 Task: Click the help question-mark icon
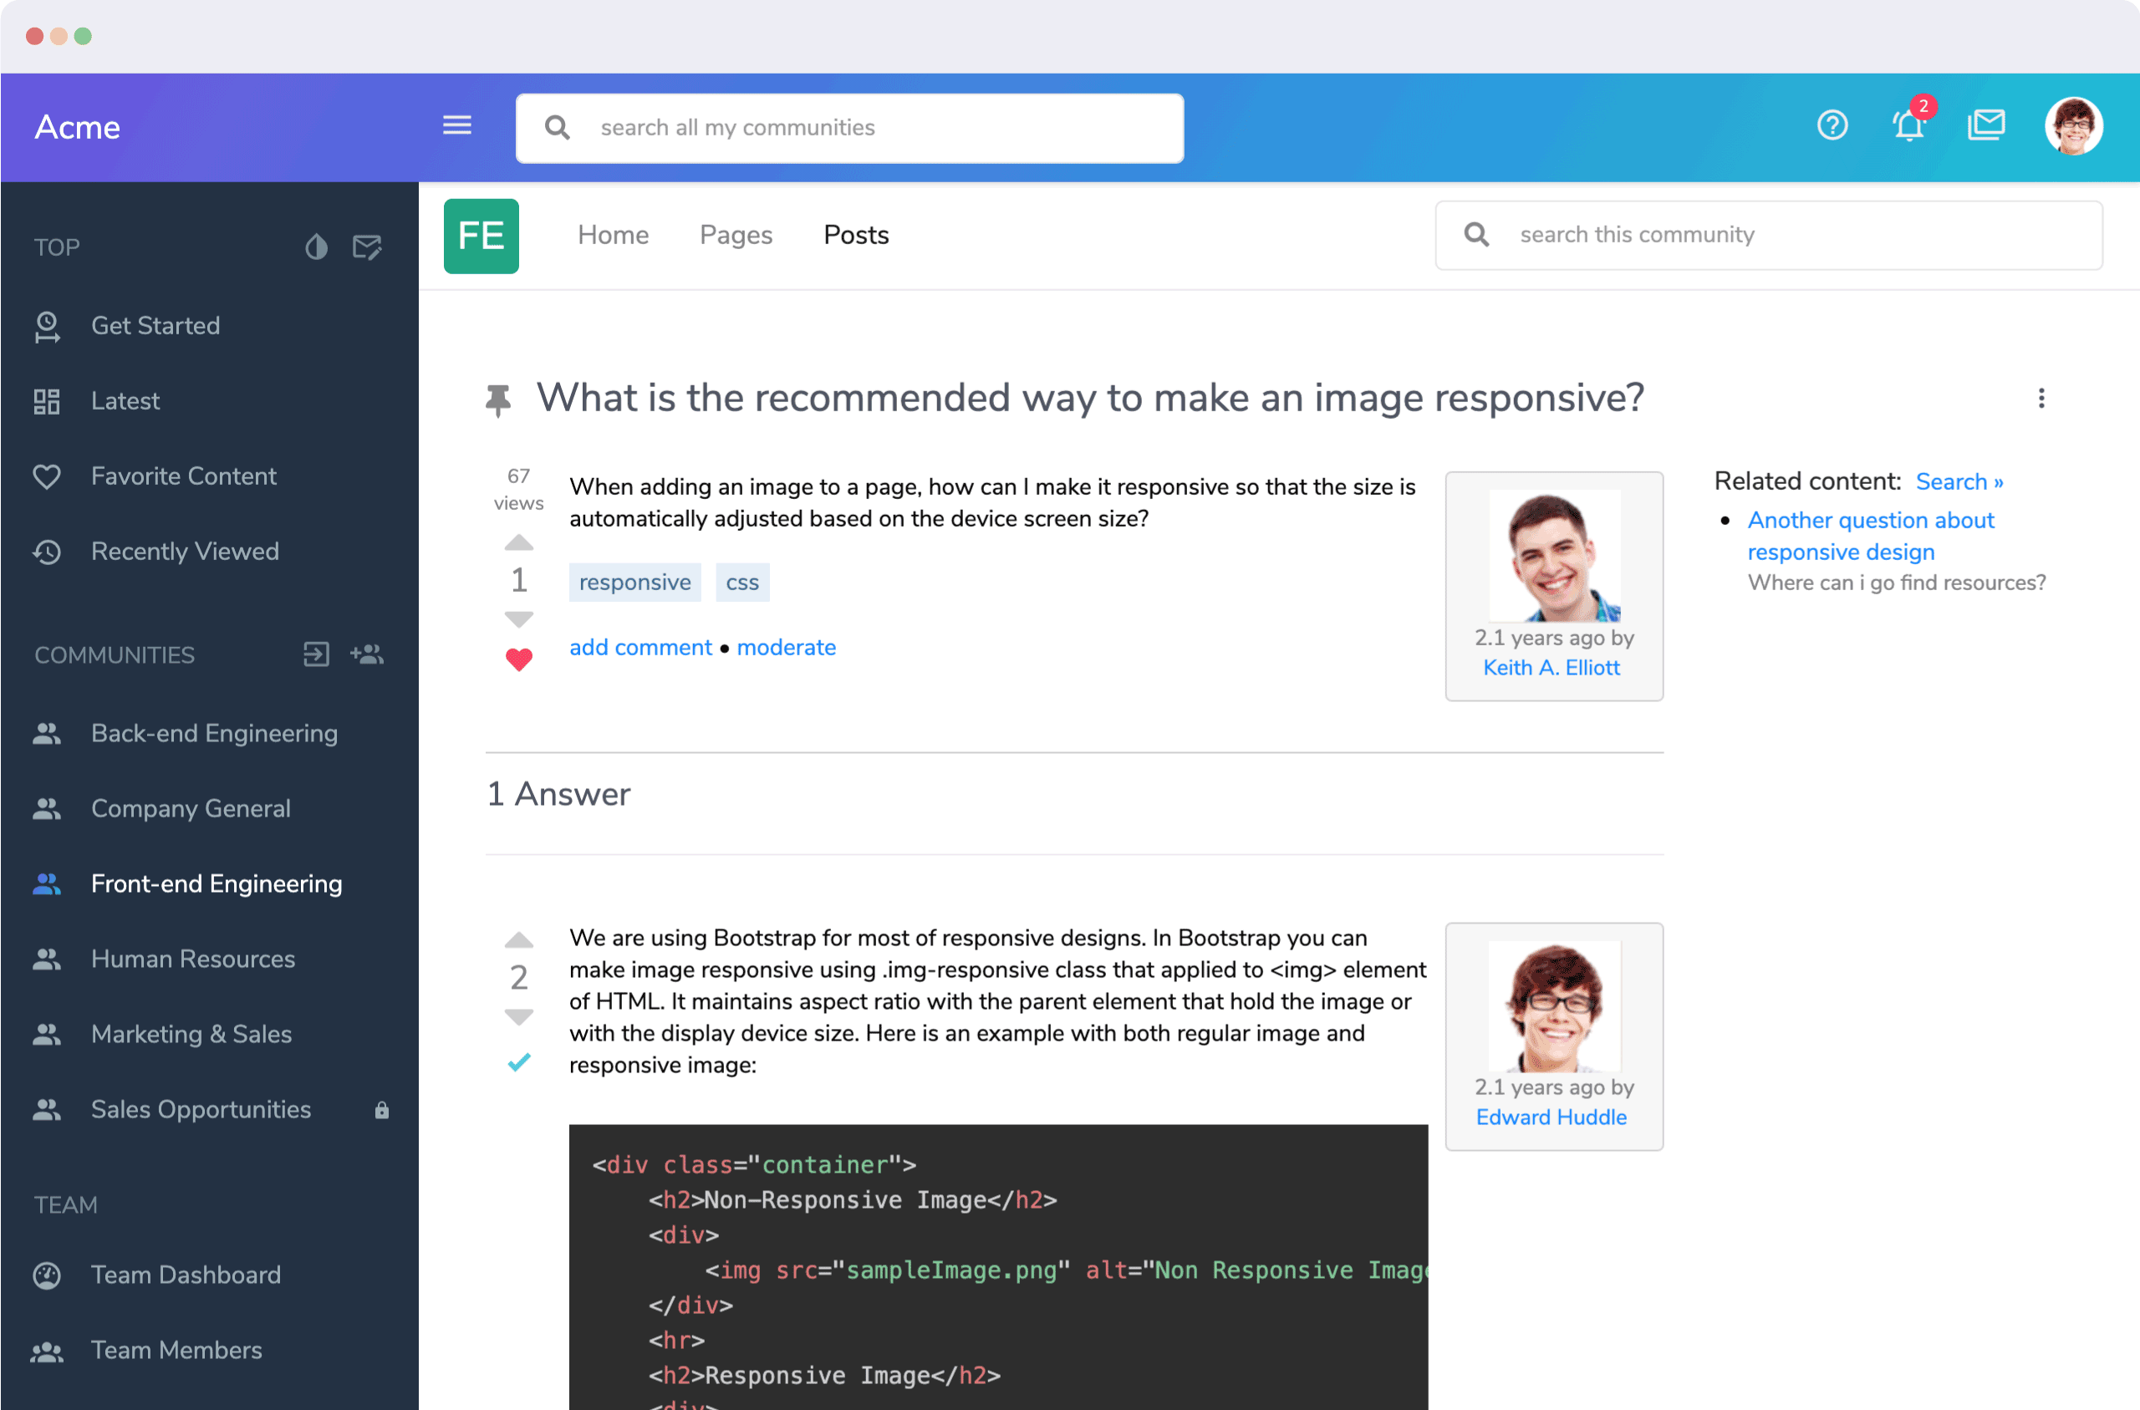[1832, 126]
